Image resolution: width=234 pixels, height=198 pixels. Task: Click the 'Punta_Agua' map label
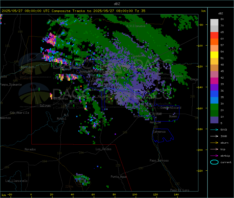pos(119,177)
